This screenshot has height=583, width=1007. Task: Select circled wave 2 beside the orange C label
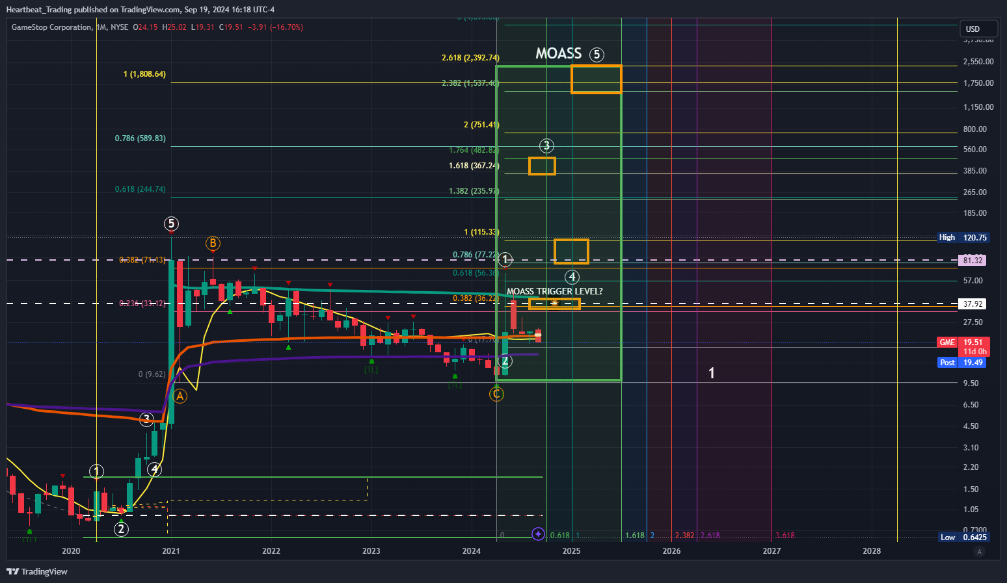pos(505,361)
